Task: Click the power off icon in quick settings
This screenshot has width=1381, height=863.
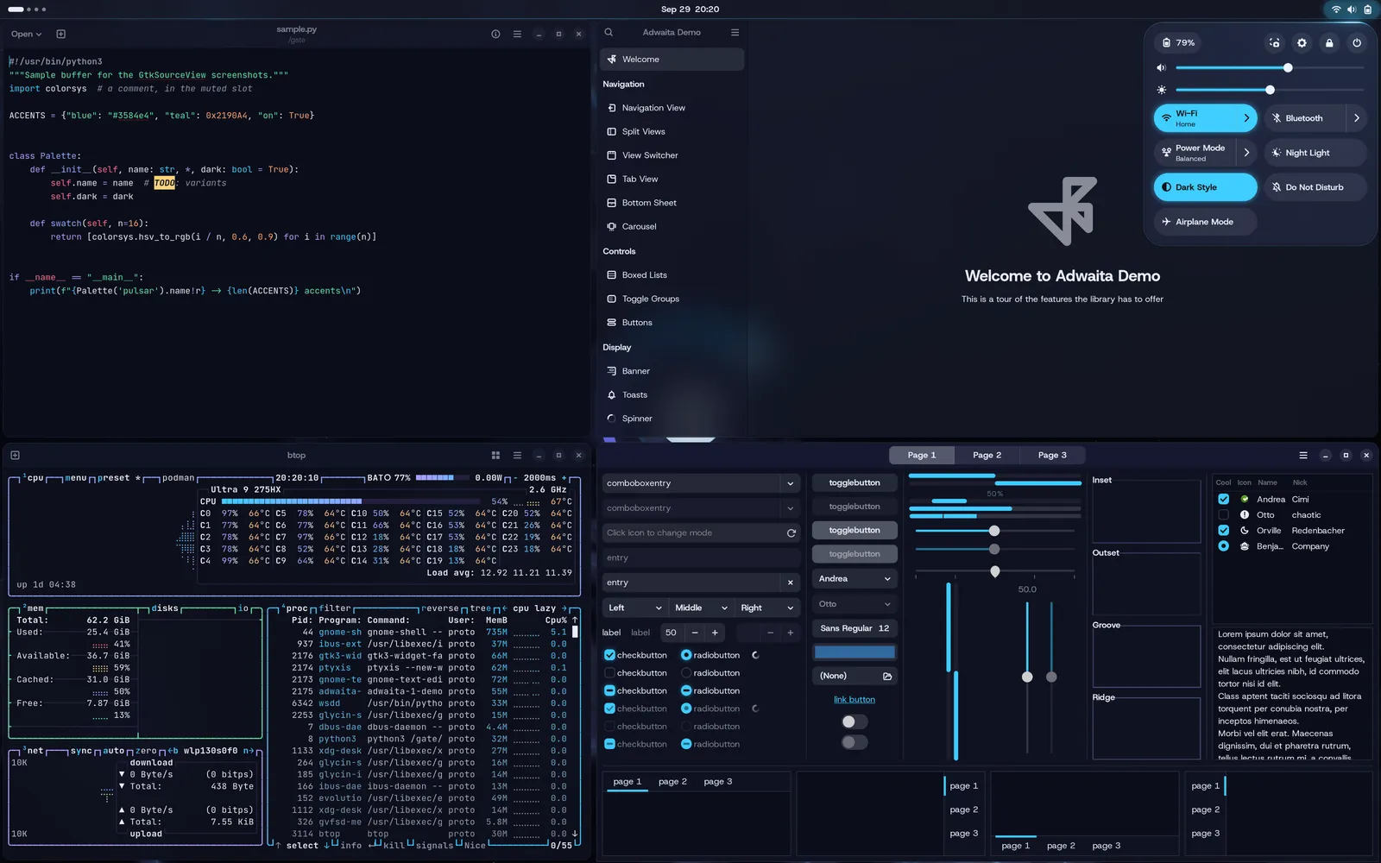Action: point(1357,43)
